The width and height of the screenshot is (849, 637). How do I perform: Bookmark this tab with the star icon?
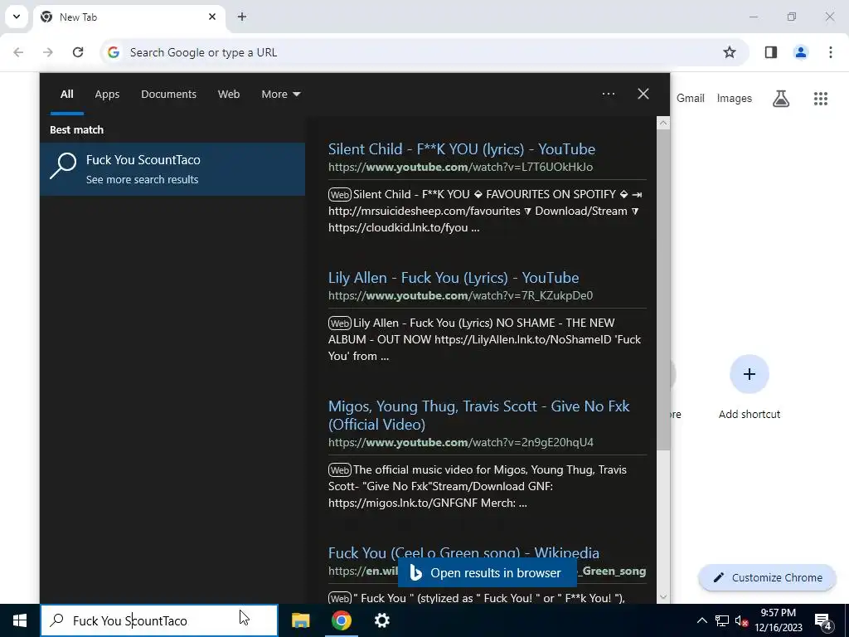pyautogui.click(x=730, y=52)
